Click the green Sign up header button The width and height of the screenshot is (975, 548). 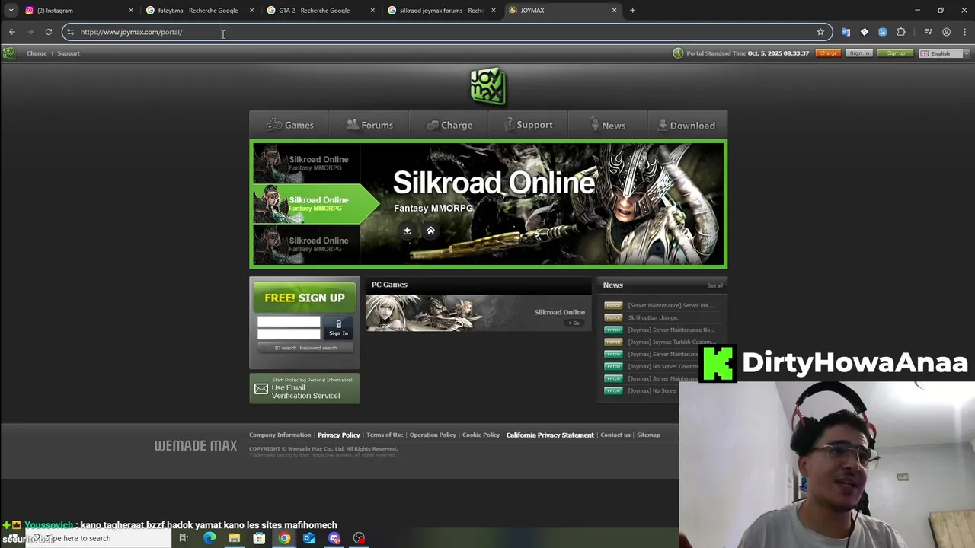tap(896, 53)
